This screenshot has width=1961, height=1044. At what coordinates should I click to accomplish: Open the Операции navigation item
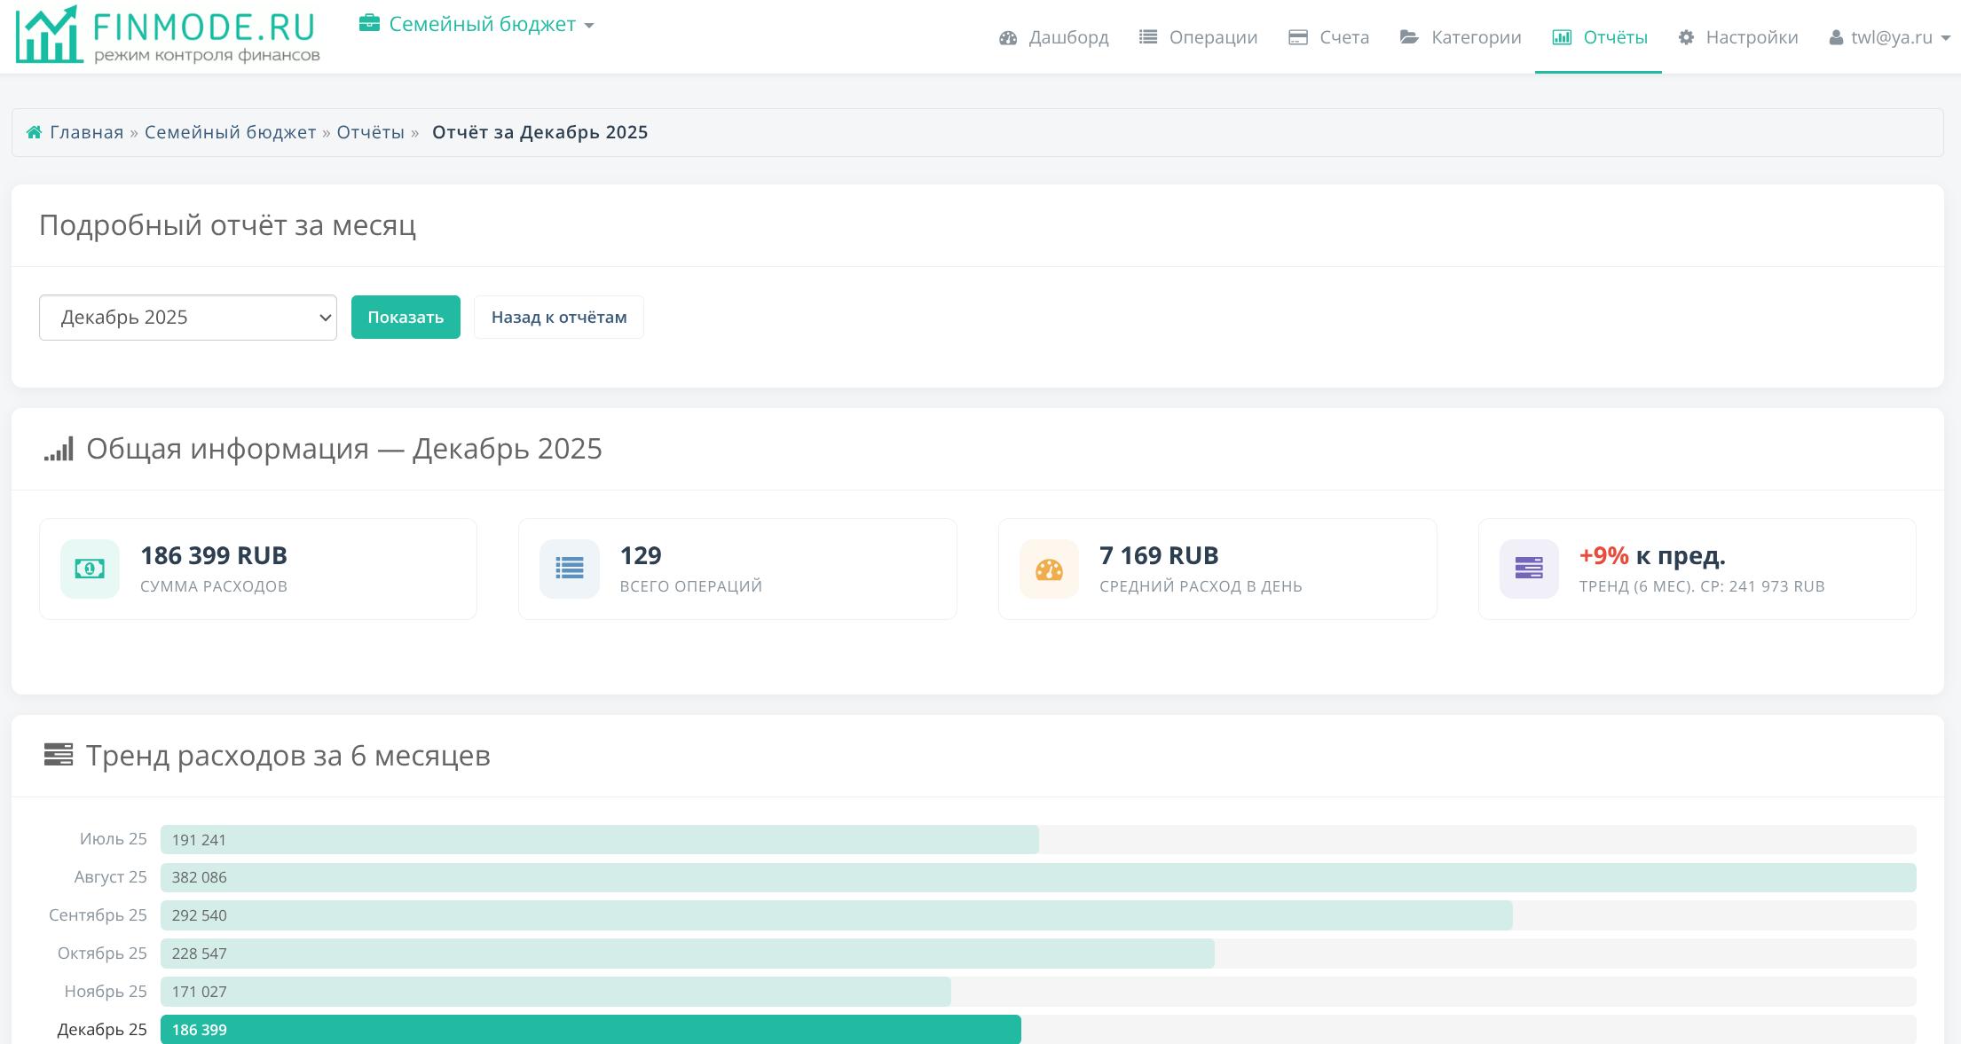(1199, 37)
